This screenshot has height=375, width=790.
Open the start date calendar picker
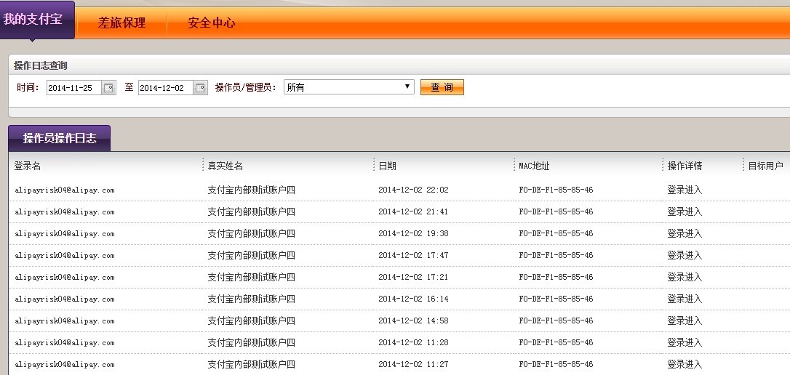tap(109, 88)
